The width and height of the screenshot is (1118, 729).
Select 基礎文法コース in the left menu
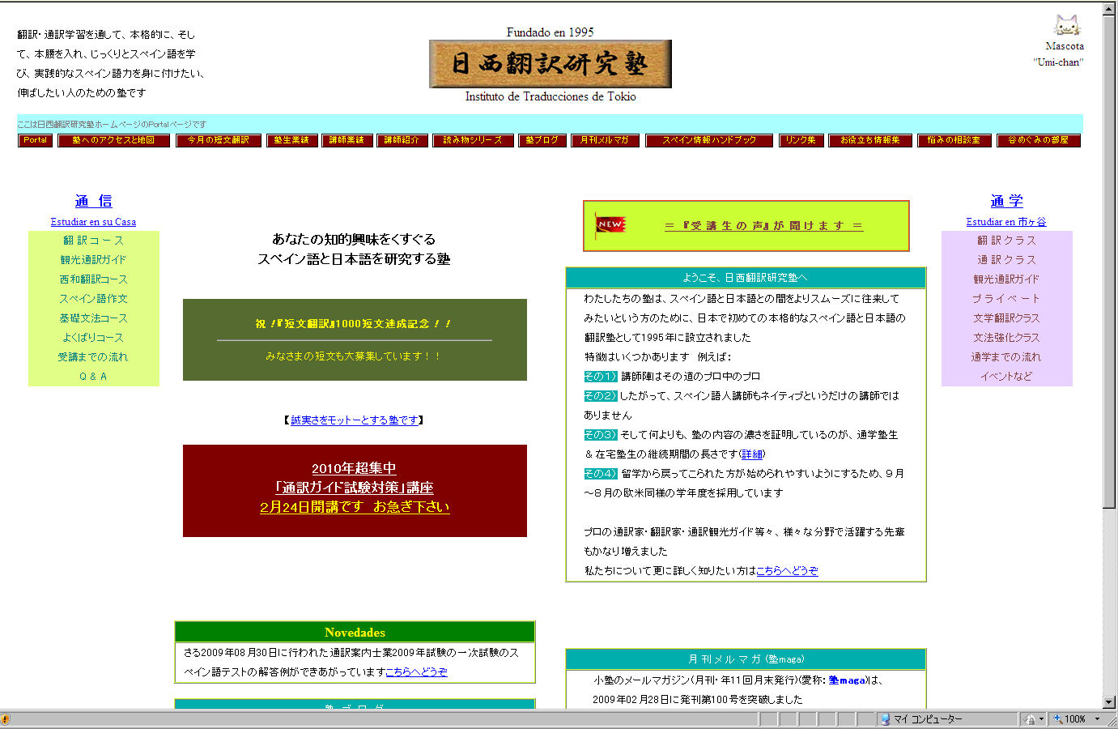93,318
